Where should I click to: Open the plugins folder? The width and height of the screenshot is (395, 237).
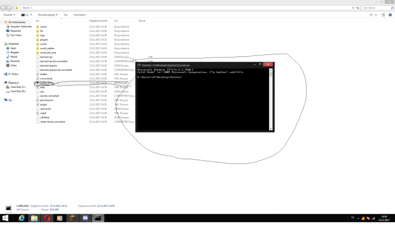point(44,39)
